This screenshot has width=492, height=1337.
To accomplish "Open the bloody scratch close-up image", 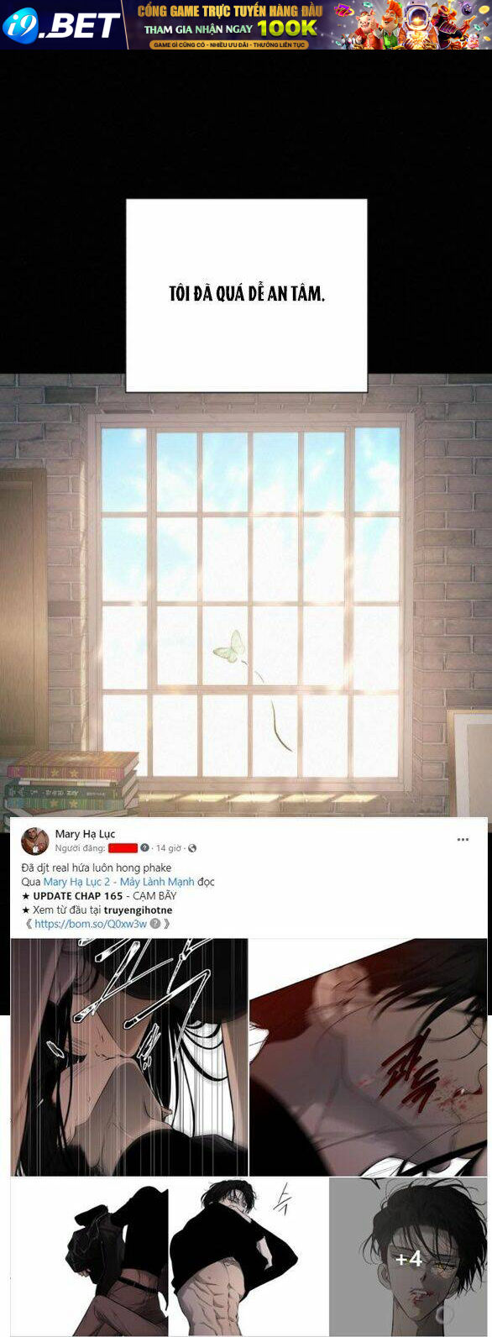I will pyautogui.click(x=369, y=1057).
